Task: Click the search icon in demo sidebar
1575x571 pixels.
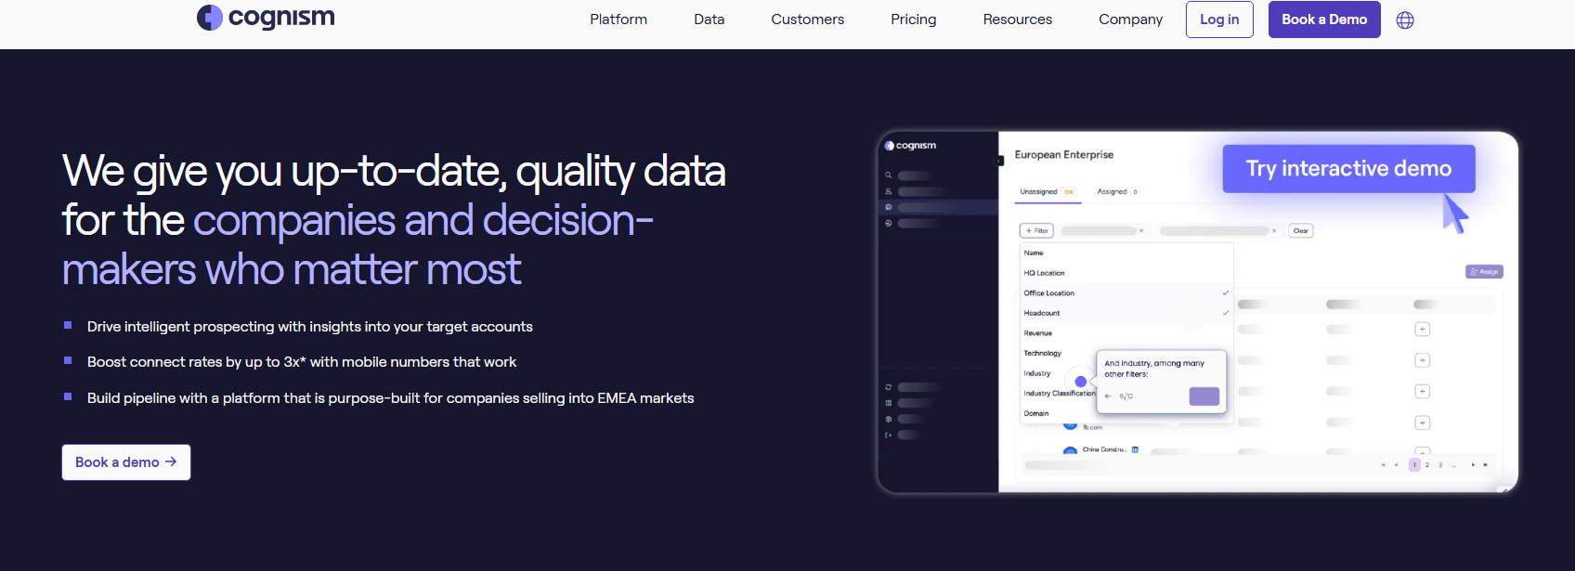Action: click(889, 175)
